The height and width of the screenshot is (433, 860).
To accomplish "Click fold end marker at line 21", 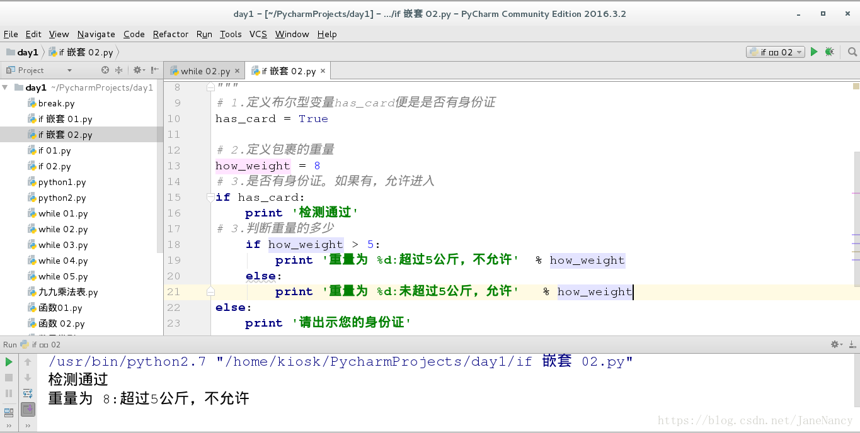I will [x=211, y=291].
